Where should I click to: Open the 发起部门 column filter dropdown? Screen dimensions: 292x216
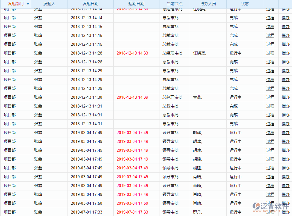point(27,4)
